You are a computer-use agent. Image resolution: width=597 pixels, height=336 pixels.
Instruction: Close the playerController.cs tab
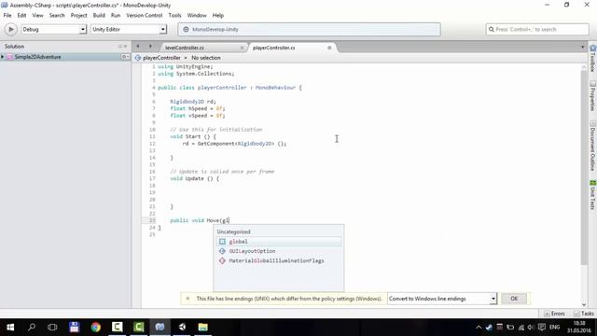[x=329, y=48]
